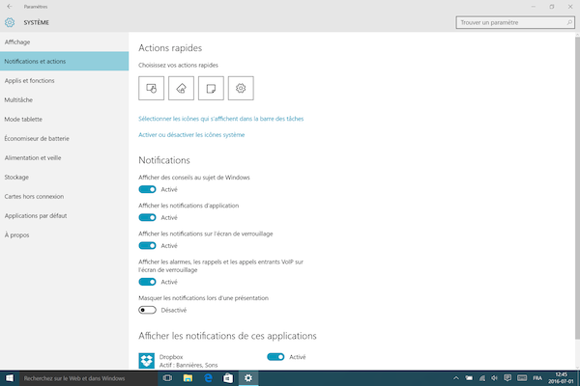The image size is (580, 386).
Task: Click the Cortana search box in taskbar
Action: click(89, 378)
